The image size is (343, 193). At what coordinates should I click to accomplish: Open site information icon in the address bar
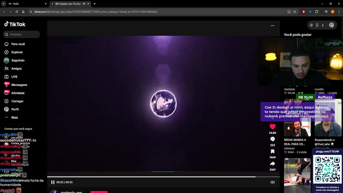(x=31, y=12)
